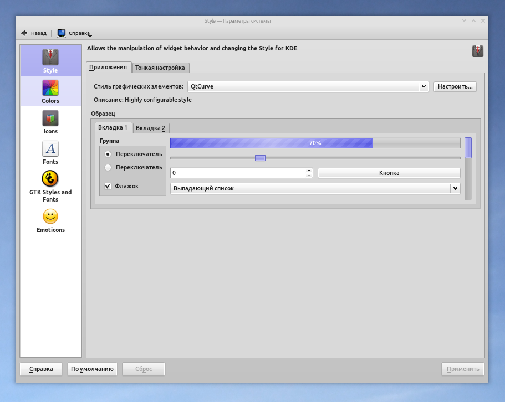Open the Emoticons settings module

(50, 220)
